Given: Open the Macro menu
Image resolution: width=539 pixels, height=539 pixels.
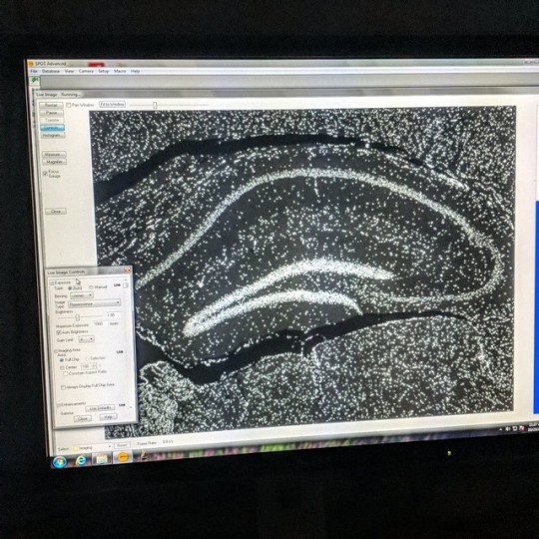Looking at the screenshot, I should click(120, 71).
